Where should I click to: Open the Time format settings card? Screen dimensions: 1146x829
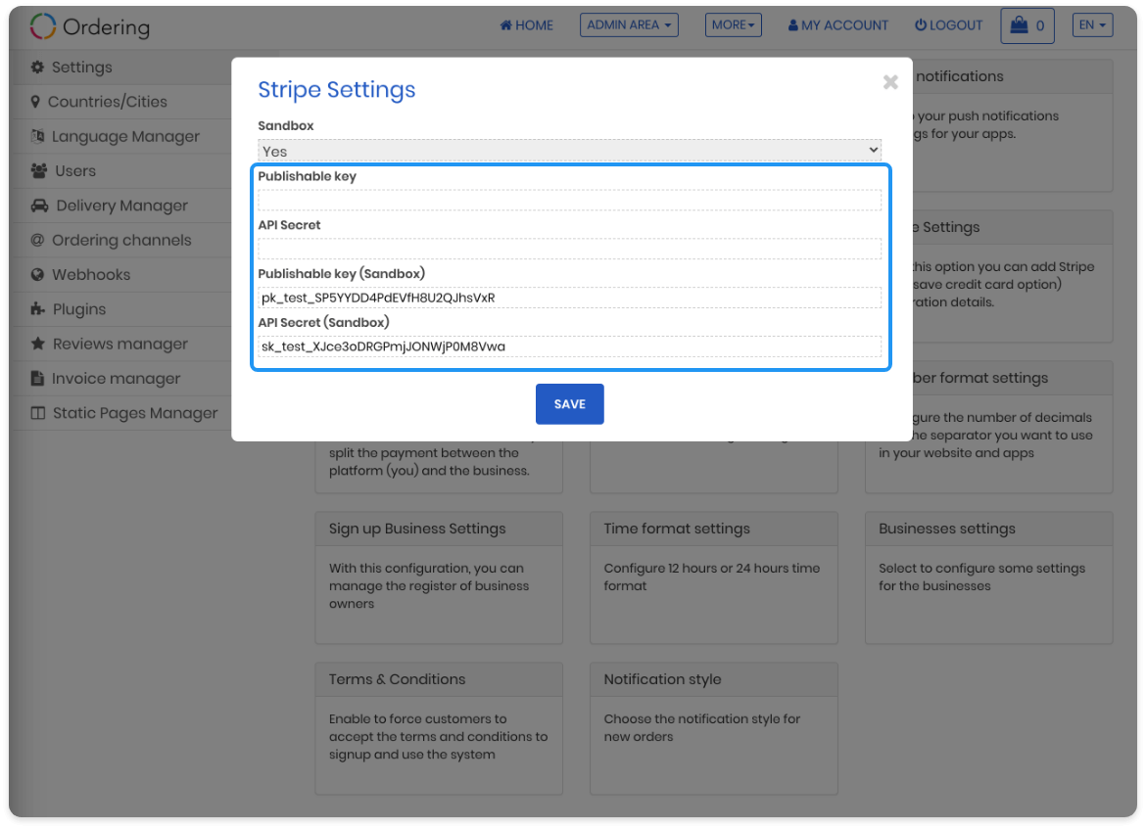714,577
